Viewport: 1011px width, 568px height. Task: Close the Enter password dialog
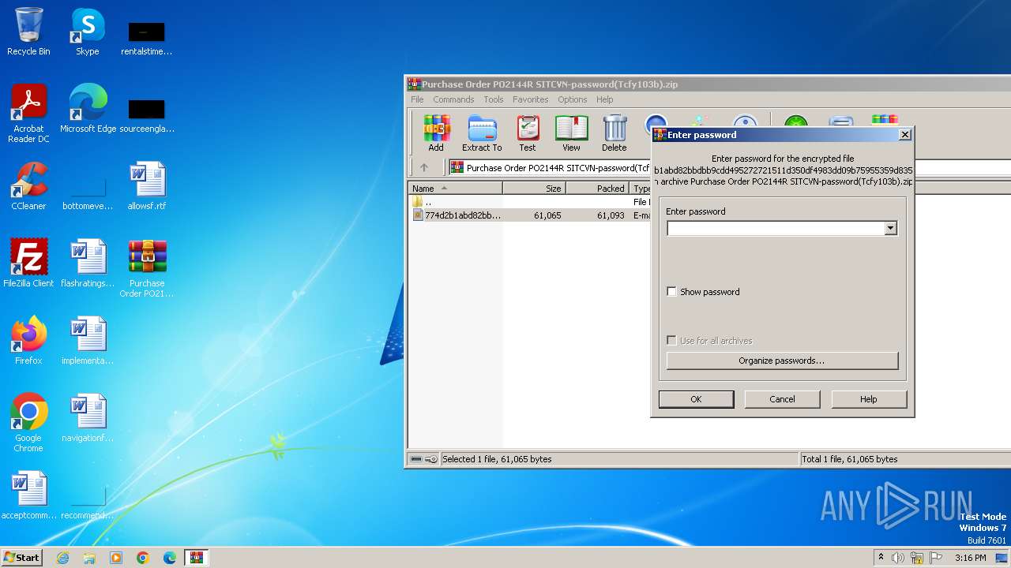(905, 135)
